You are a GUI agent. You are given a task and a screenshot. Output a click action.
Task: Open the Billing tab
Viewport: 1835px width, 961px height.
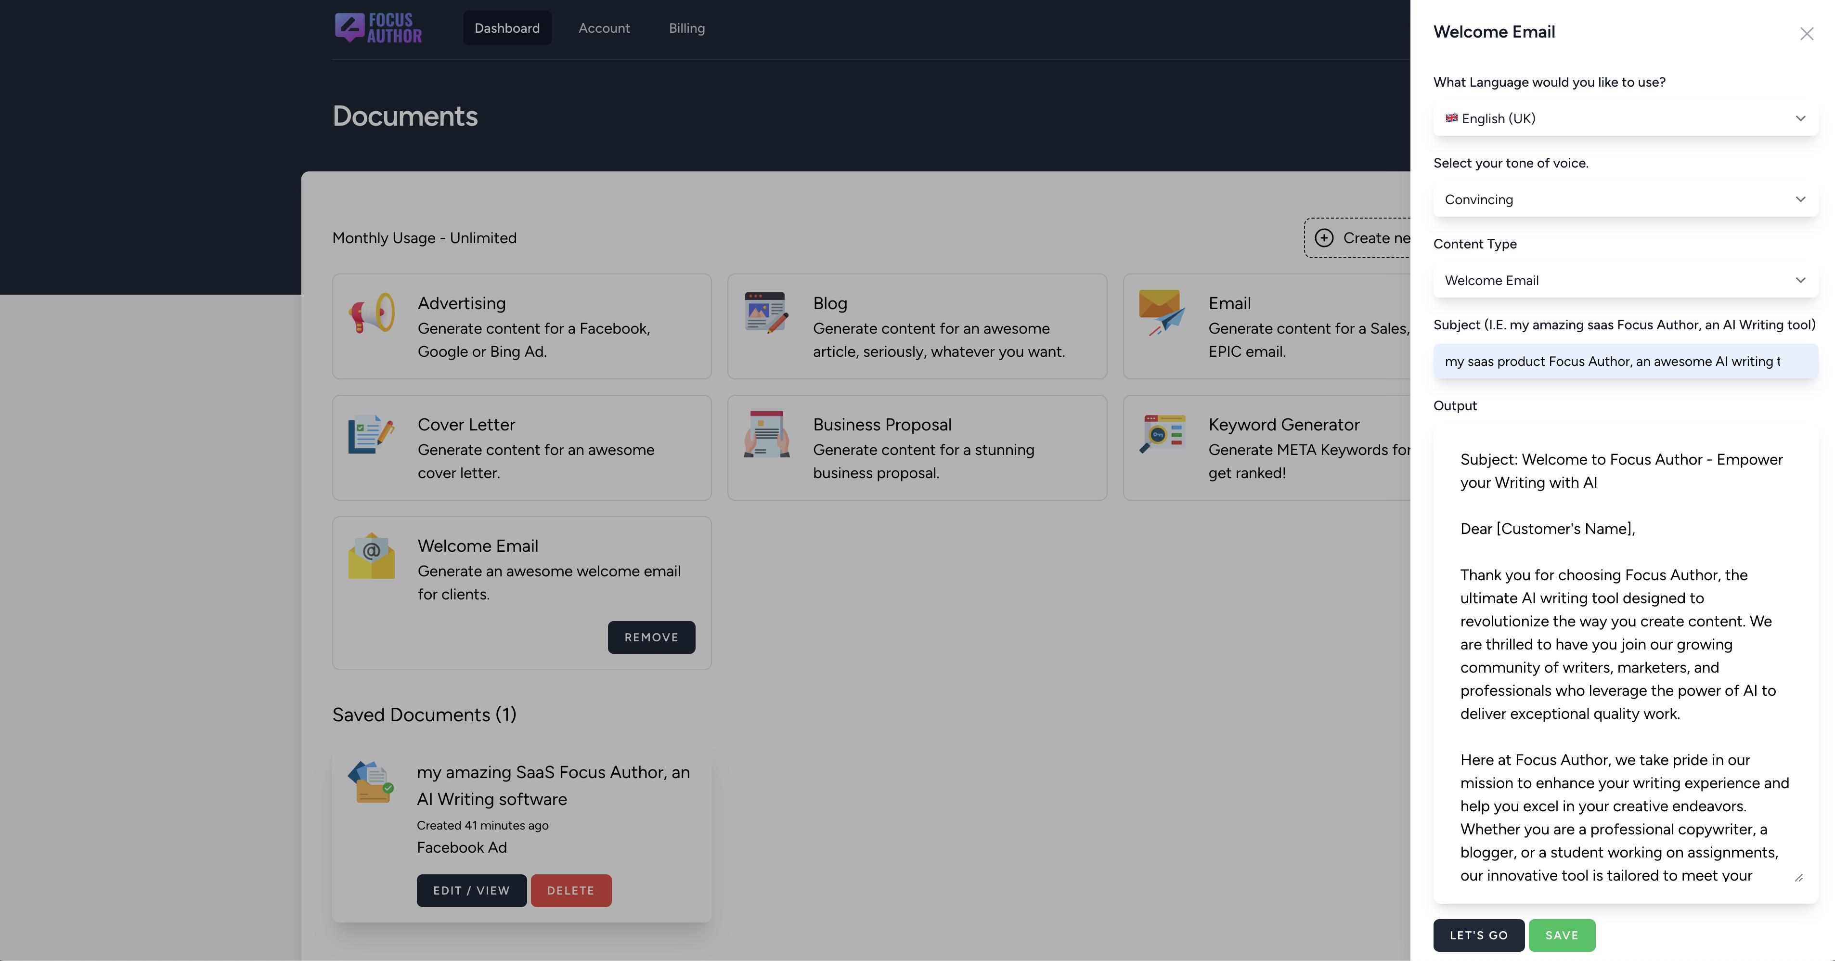(686, 28)
